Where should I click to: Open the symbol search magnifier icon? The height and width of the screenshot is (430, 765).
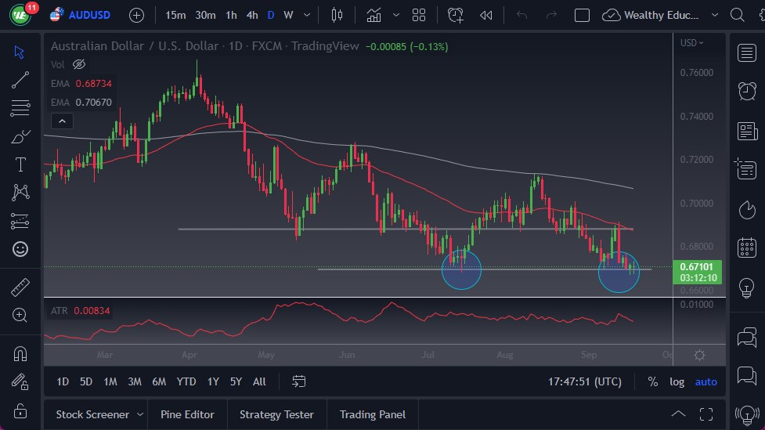[737, 15]
